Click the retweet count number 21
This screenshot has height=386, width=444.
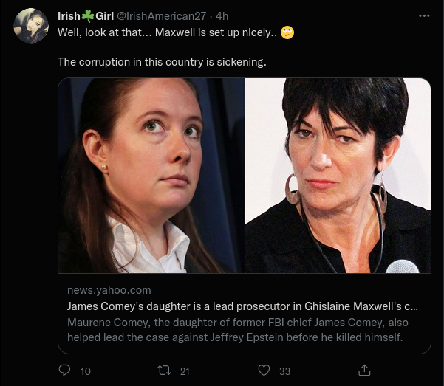pos(185,371)
